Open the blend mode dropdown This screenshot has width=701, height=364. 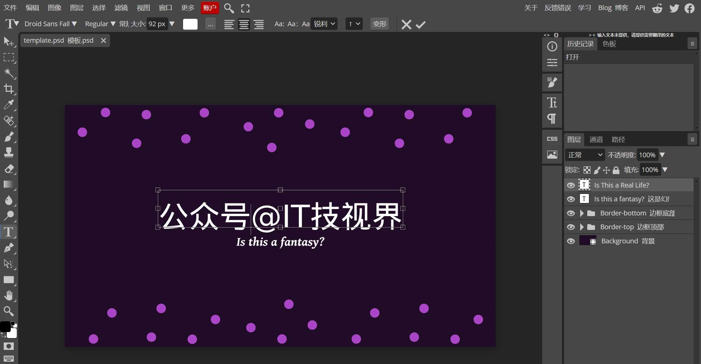point(585,155)
